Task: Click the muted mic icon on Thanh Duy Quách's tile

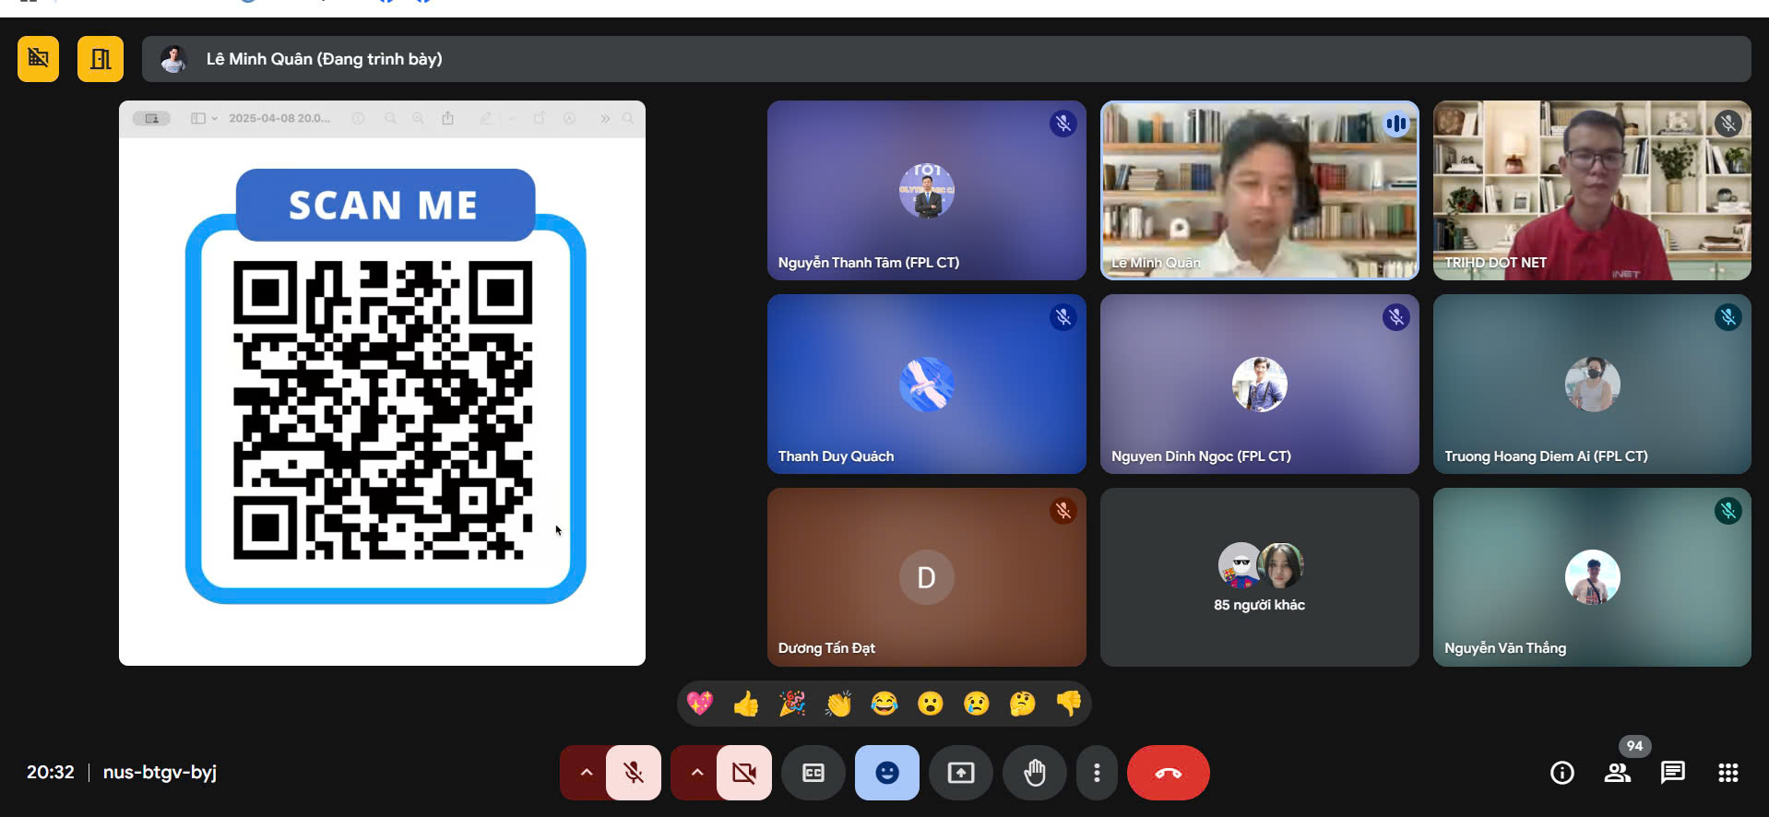Action: [1063, 317]
